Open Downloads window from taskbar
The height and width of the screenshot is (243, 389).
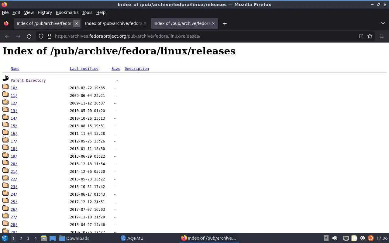pyautogui.click(x=74, y=238)
